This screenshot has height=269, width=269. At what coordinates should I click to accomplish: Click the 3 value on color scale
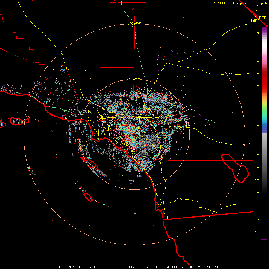pos(258,87)
